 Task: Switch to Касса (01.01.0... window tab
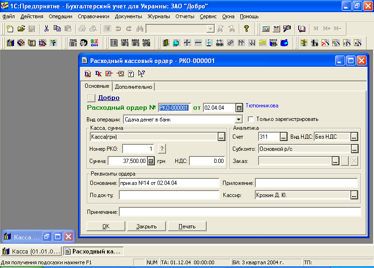click(x=31, y=251)
